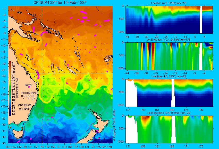Click the "-34" label under the vel.E lon=155 plot
This screenshot has height=149, width=219.
tap(146, 73)
